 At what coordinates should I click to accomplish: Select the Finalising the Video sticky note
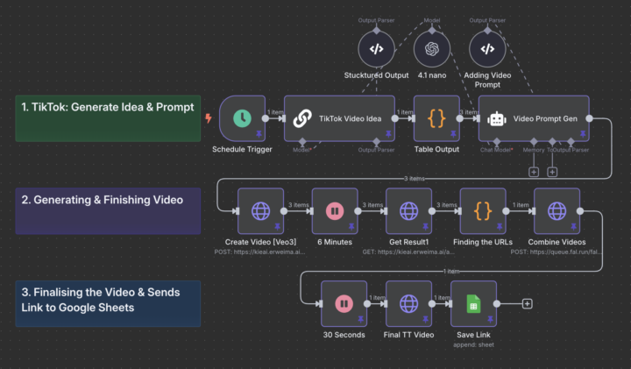point(108,304)
